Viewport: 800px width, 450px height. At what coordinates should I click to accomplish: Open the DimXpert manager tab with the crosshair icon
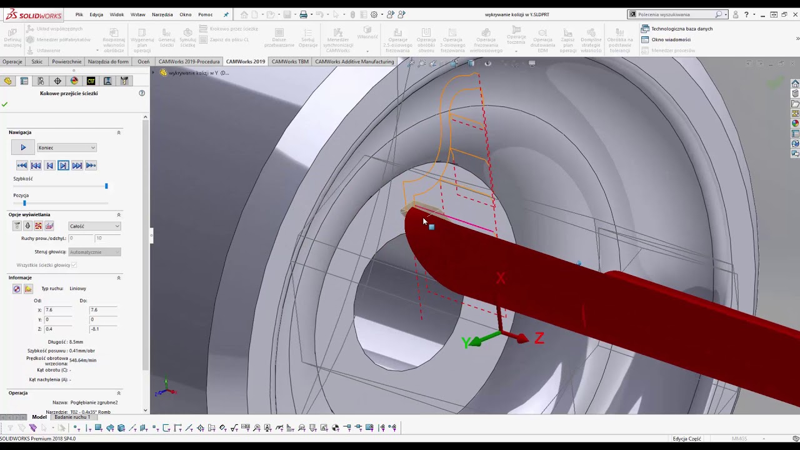pos(57,81)
